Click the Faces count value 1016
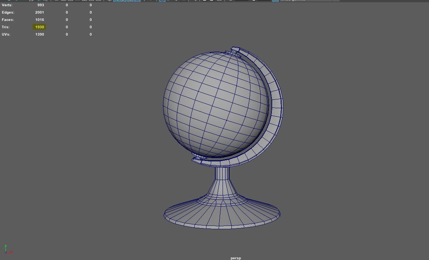 [x=39, y=20]
